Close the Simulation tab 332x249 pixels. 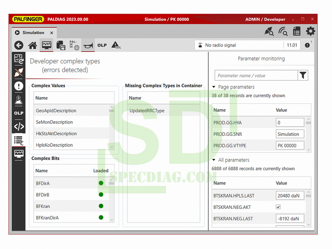click(52, 33)
